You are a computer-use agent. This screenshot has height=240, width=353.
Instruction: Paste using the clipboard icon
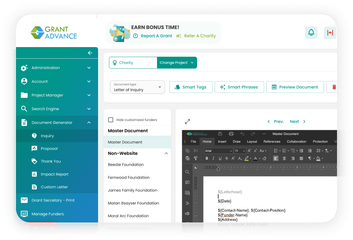(187, 159)
